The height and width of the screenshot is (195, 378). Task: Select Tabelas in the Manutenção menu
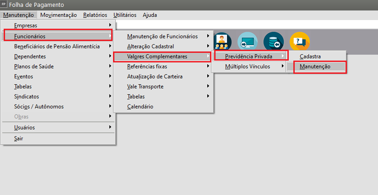pos(58,87)
